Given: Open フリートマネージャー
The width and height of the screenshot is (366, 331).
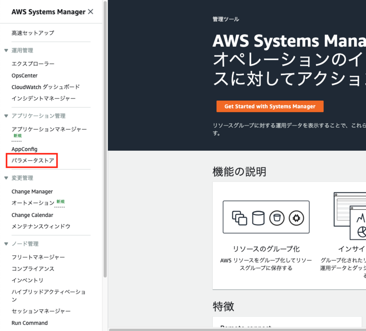Looking at the screenshot, I should [x=38, y=257].
